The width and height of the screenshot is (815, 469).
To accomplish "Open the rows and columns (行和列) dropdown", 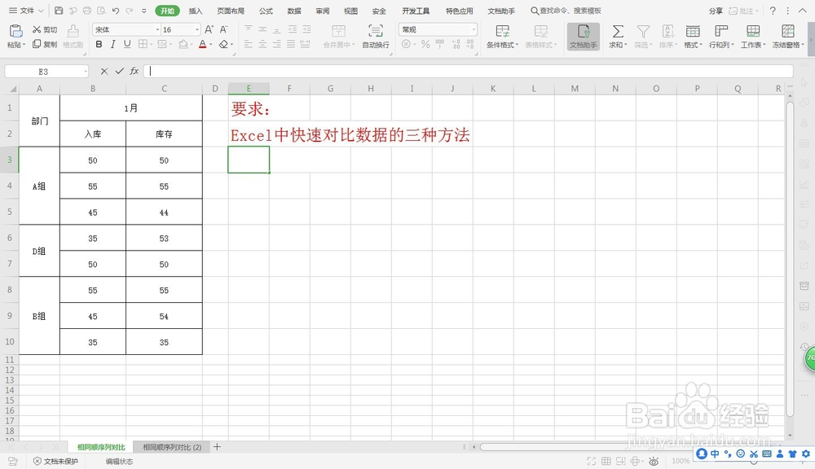I will 721,37.
